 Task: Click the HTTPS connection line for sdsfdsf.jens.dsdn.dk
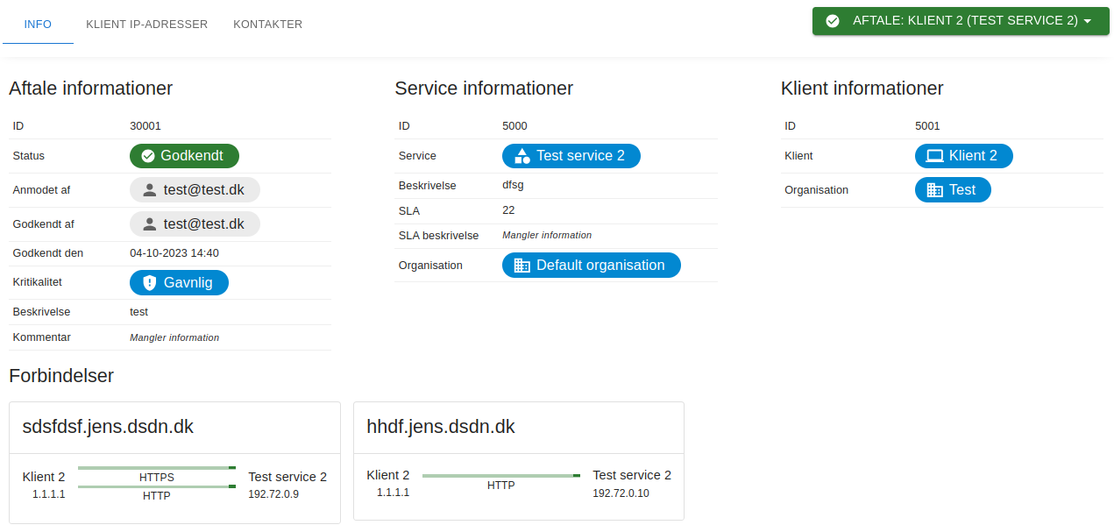[157, 468]
